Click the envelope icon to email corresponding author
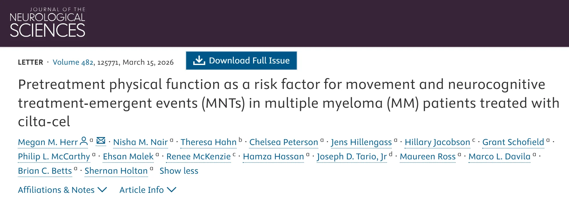The image size is (569, 203). [x=101, y=141]
